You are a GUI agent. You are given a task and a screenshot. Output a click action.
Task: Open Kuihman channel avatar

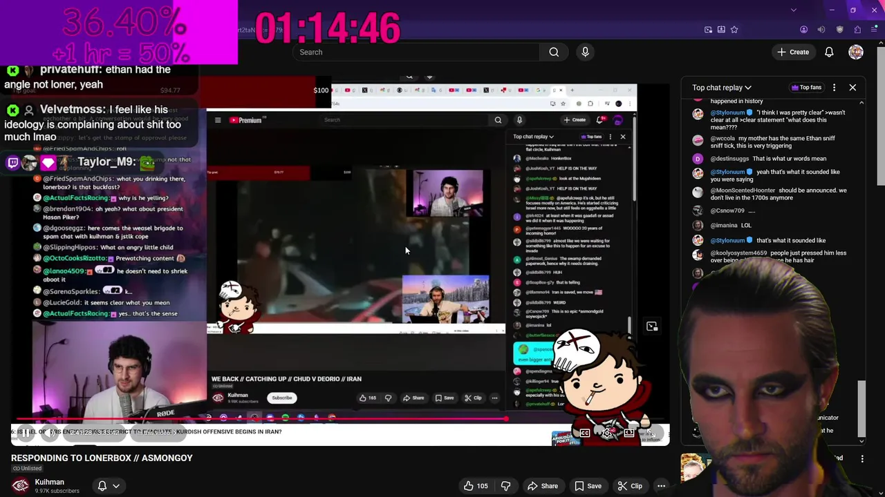(20, 486)
